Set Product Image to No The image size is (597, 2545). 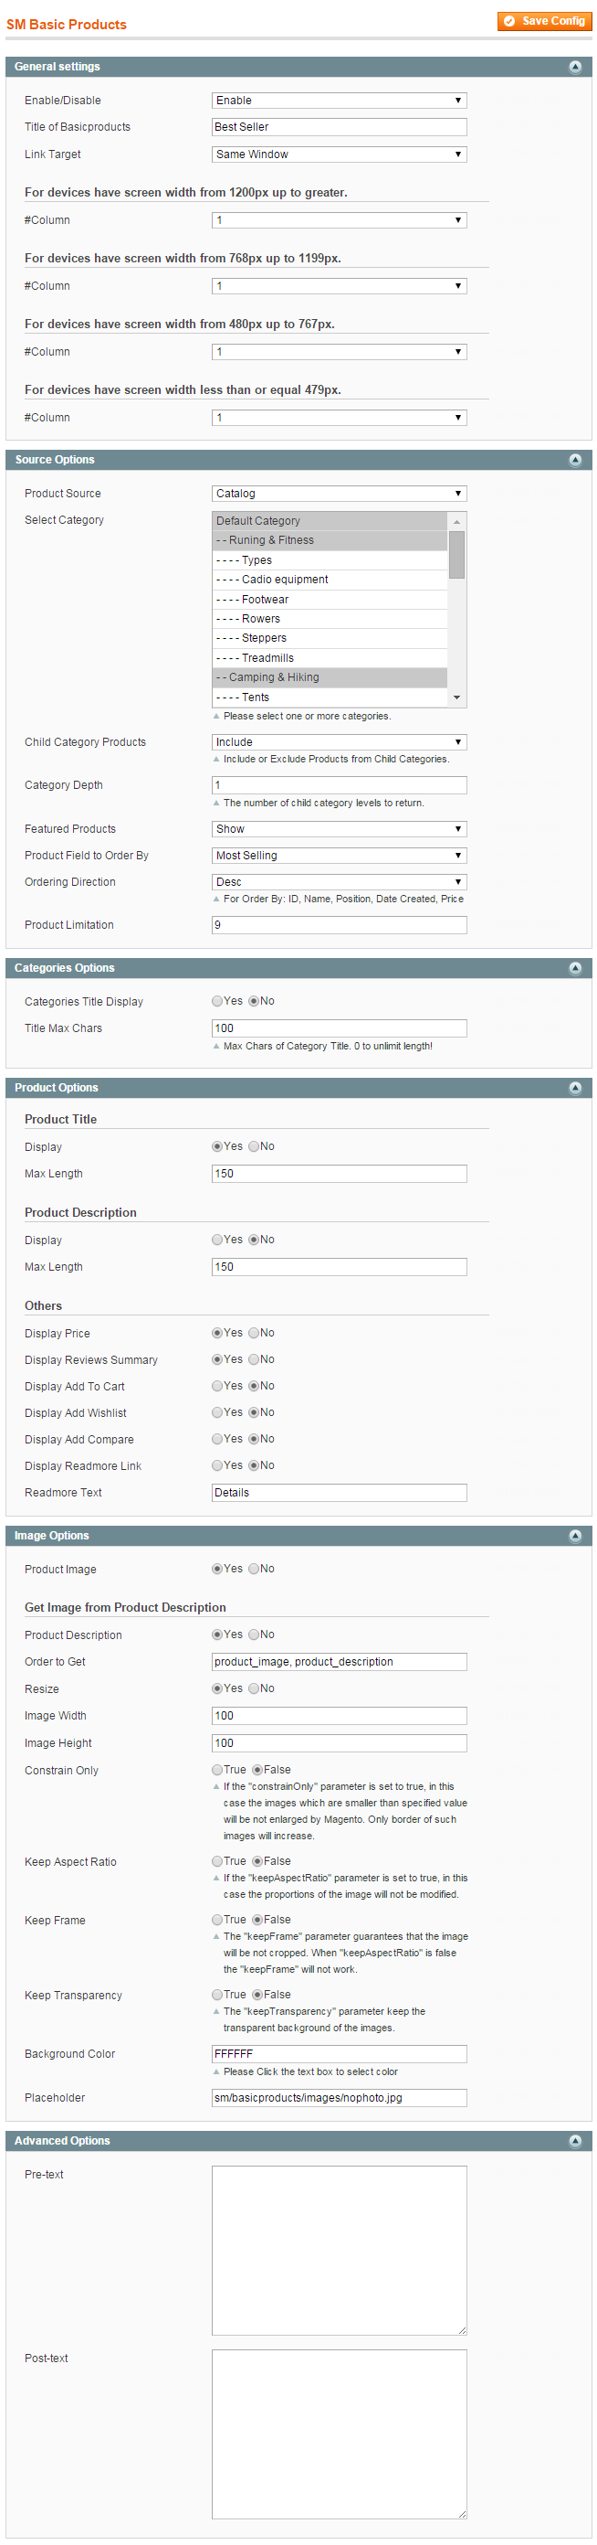tap(254, 1570)
